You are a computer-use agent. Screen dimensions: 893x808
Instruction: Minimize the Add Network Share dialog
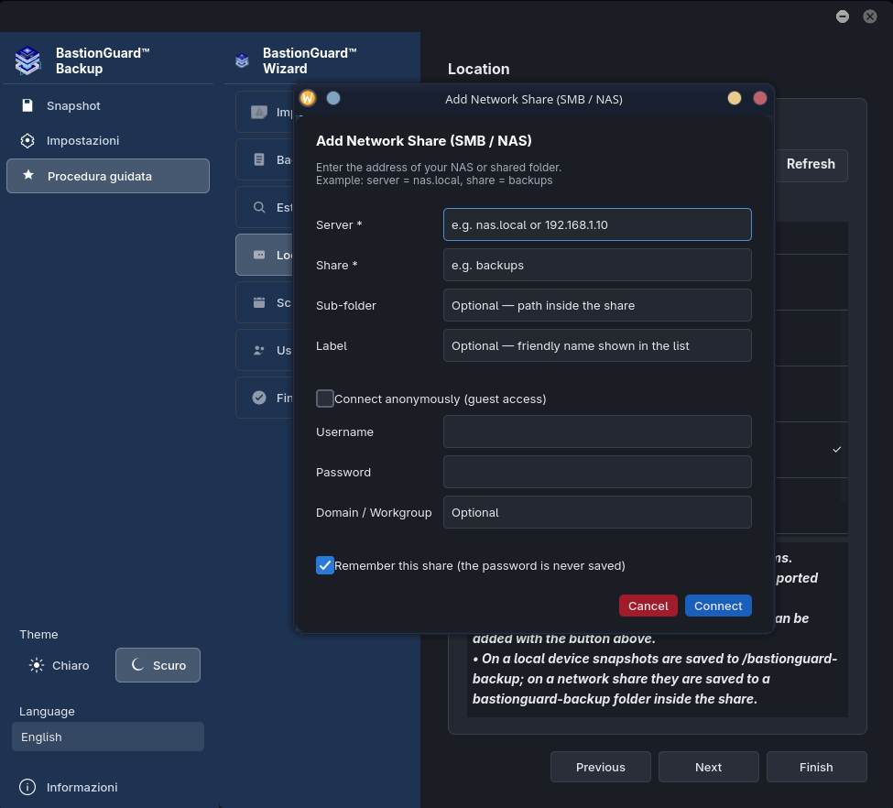tap(735, 99)
